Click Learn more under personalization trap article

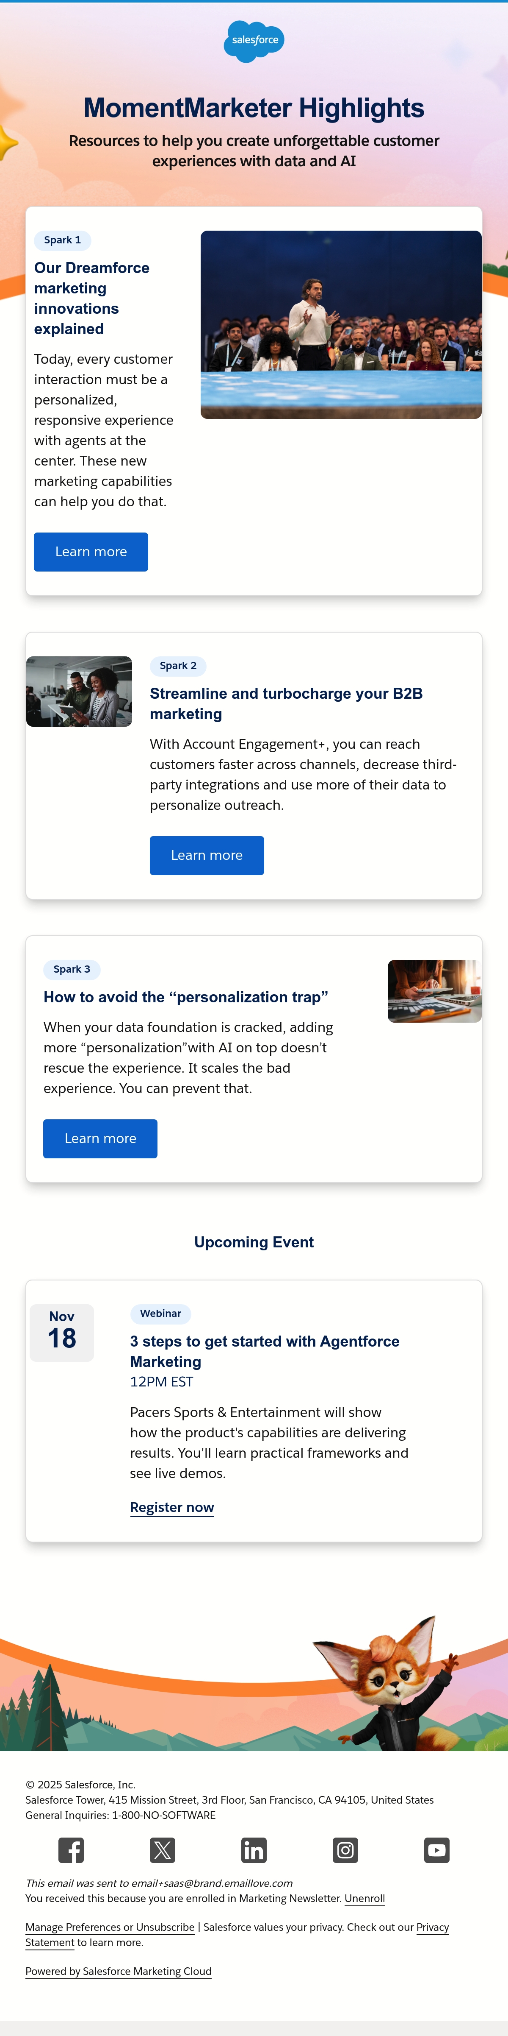(100, 1138)
